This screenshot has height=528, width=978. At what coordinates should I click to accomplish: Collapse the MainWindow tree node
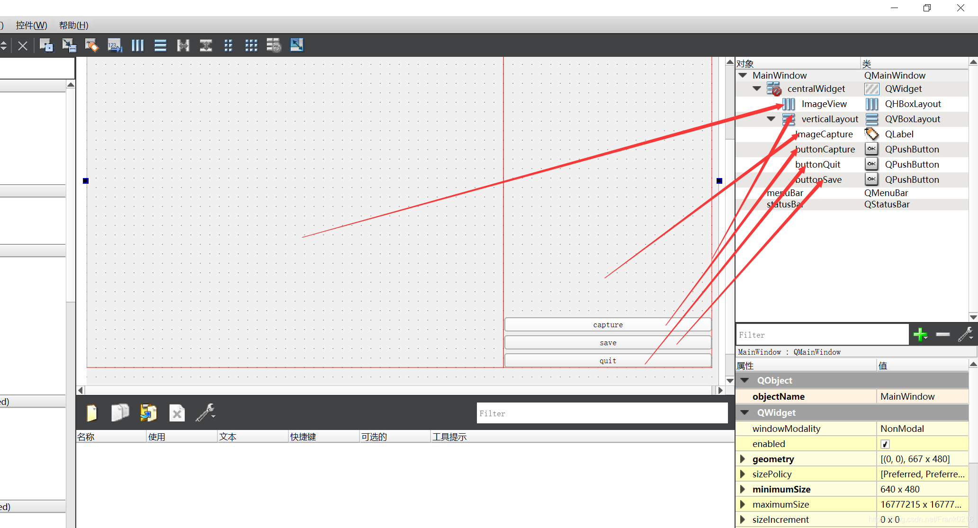(743, 75)
